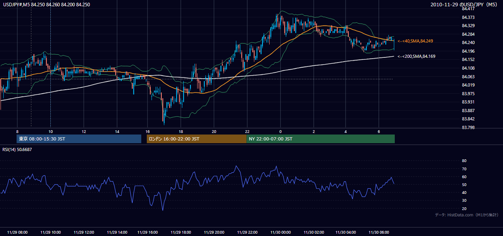
Task: Click the 11/29 18:00 time label
Action: (181, 232)
